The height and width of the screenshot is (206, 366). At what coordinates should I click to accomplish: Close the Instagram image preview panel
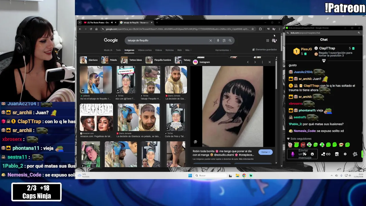tap(269, 62)
